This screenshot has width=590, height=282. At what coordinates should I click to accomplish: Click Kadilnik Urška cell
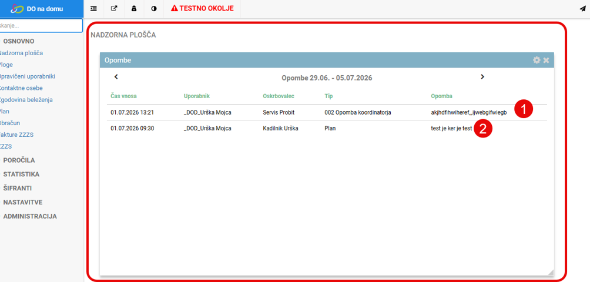tap(280, 129)
